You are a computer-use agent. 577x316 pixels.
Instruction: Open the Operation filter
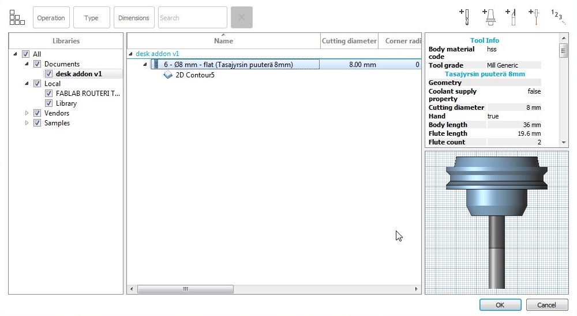coord(51,17)
